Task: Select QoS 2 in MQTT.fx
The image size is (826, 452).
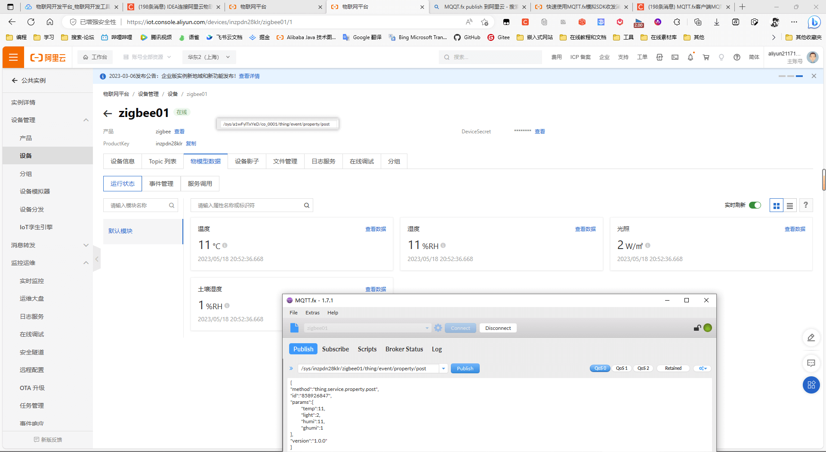Action: pos(643,369)
